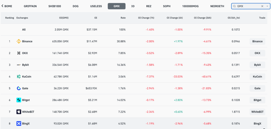Clear the GMX search with the X

tap(262, 6)
